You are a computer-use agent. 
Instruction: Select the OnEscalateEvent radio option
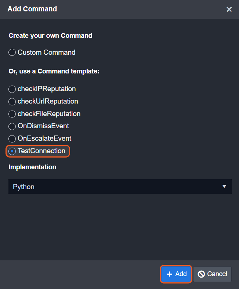(x=12, y=139)
